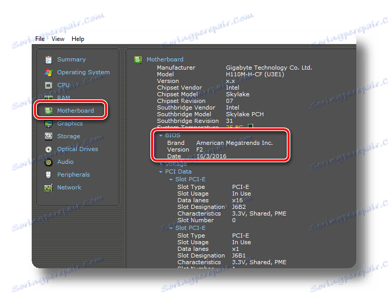Open the Network section
This screenshot has width=388, height=300.
(70, 187)
